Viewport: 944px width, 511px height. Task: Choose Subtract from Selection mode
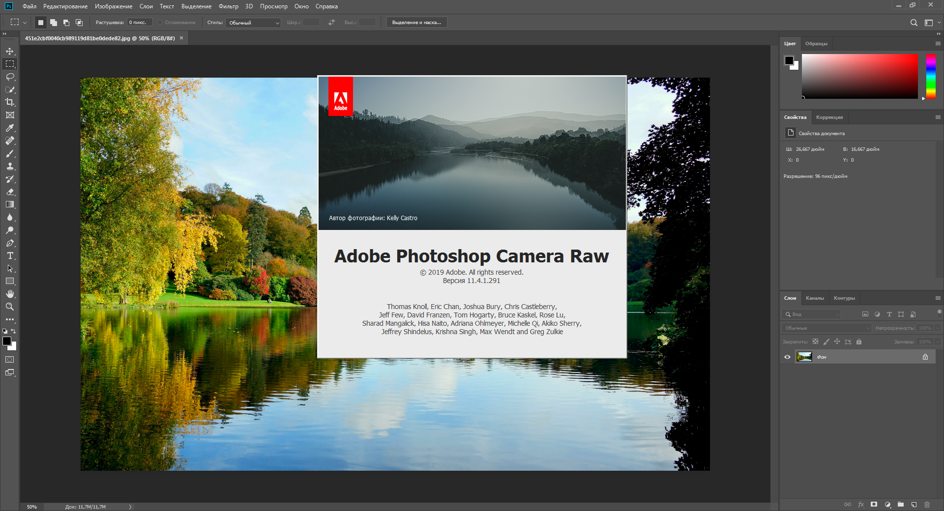(x=66, y=23)
